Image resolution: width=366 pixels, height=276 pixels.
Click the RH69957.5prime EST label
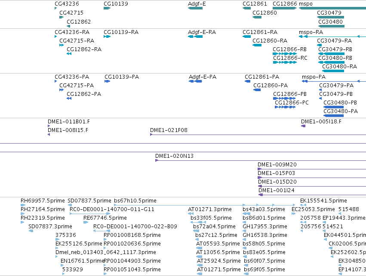click(x=43, y=201)
